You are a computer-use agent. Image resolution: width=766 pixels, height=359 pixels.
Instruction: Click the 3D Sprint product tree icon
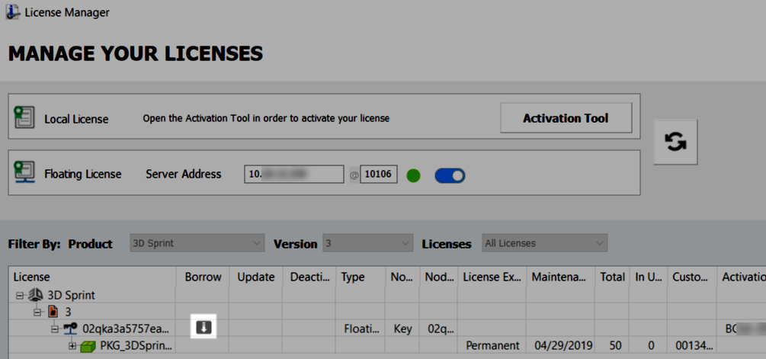point(37,295)
